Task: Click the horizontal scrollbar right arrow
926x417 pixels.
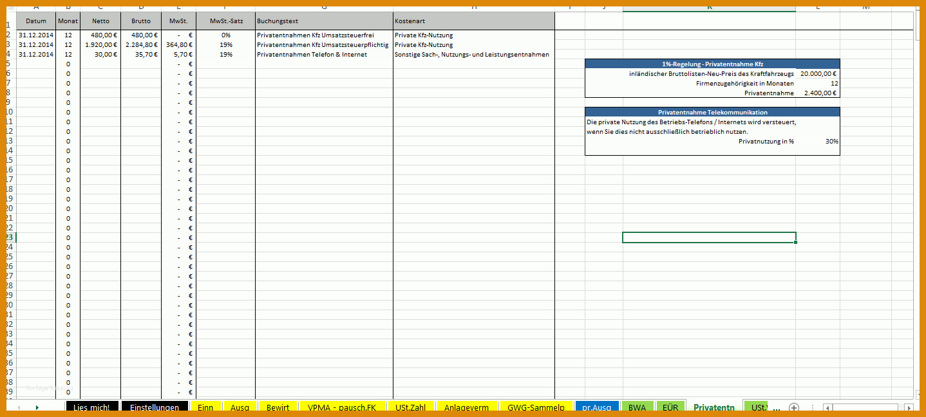Action: point(908,407)
